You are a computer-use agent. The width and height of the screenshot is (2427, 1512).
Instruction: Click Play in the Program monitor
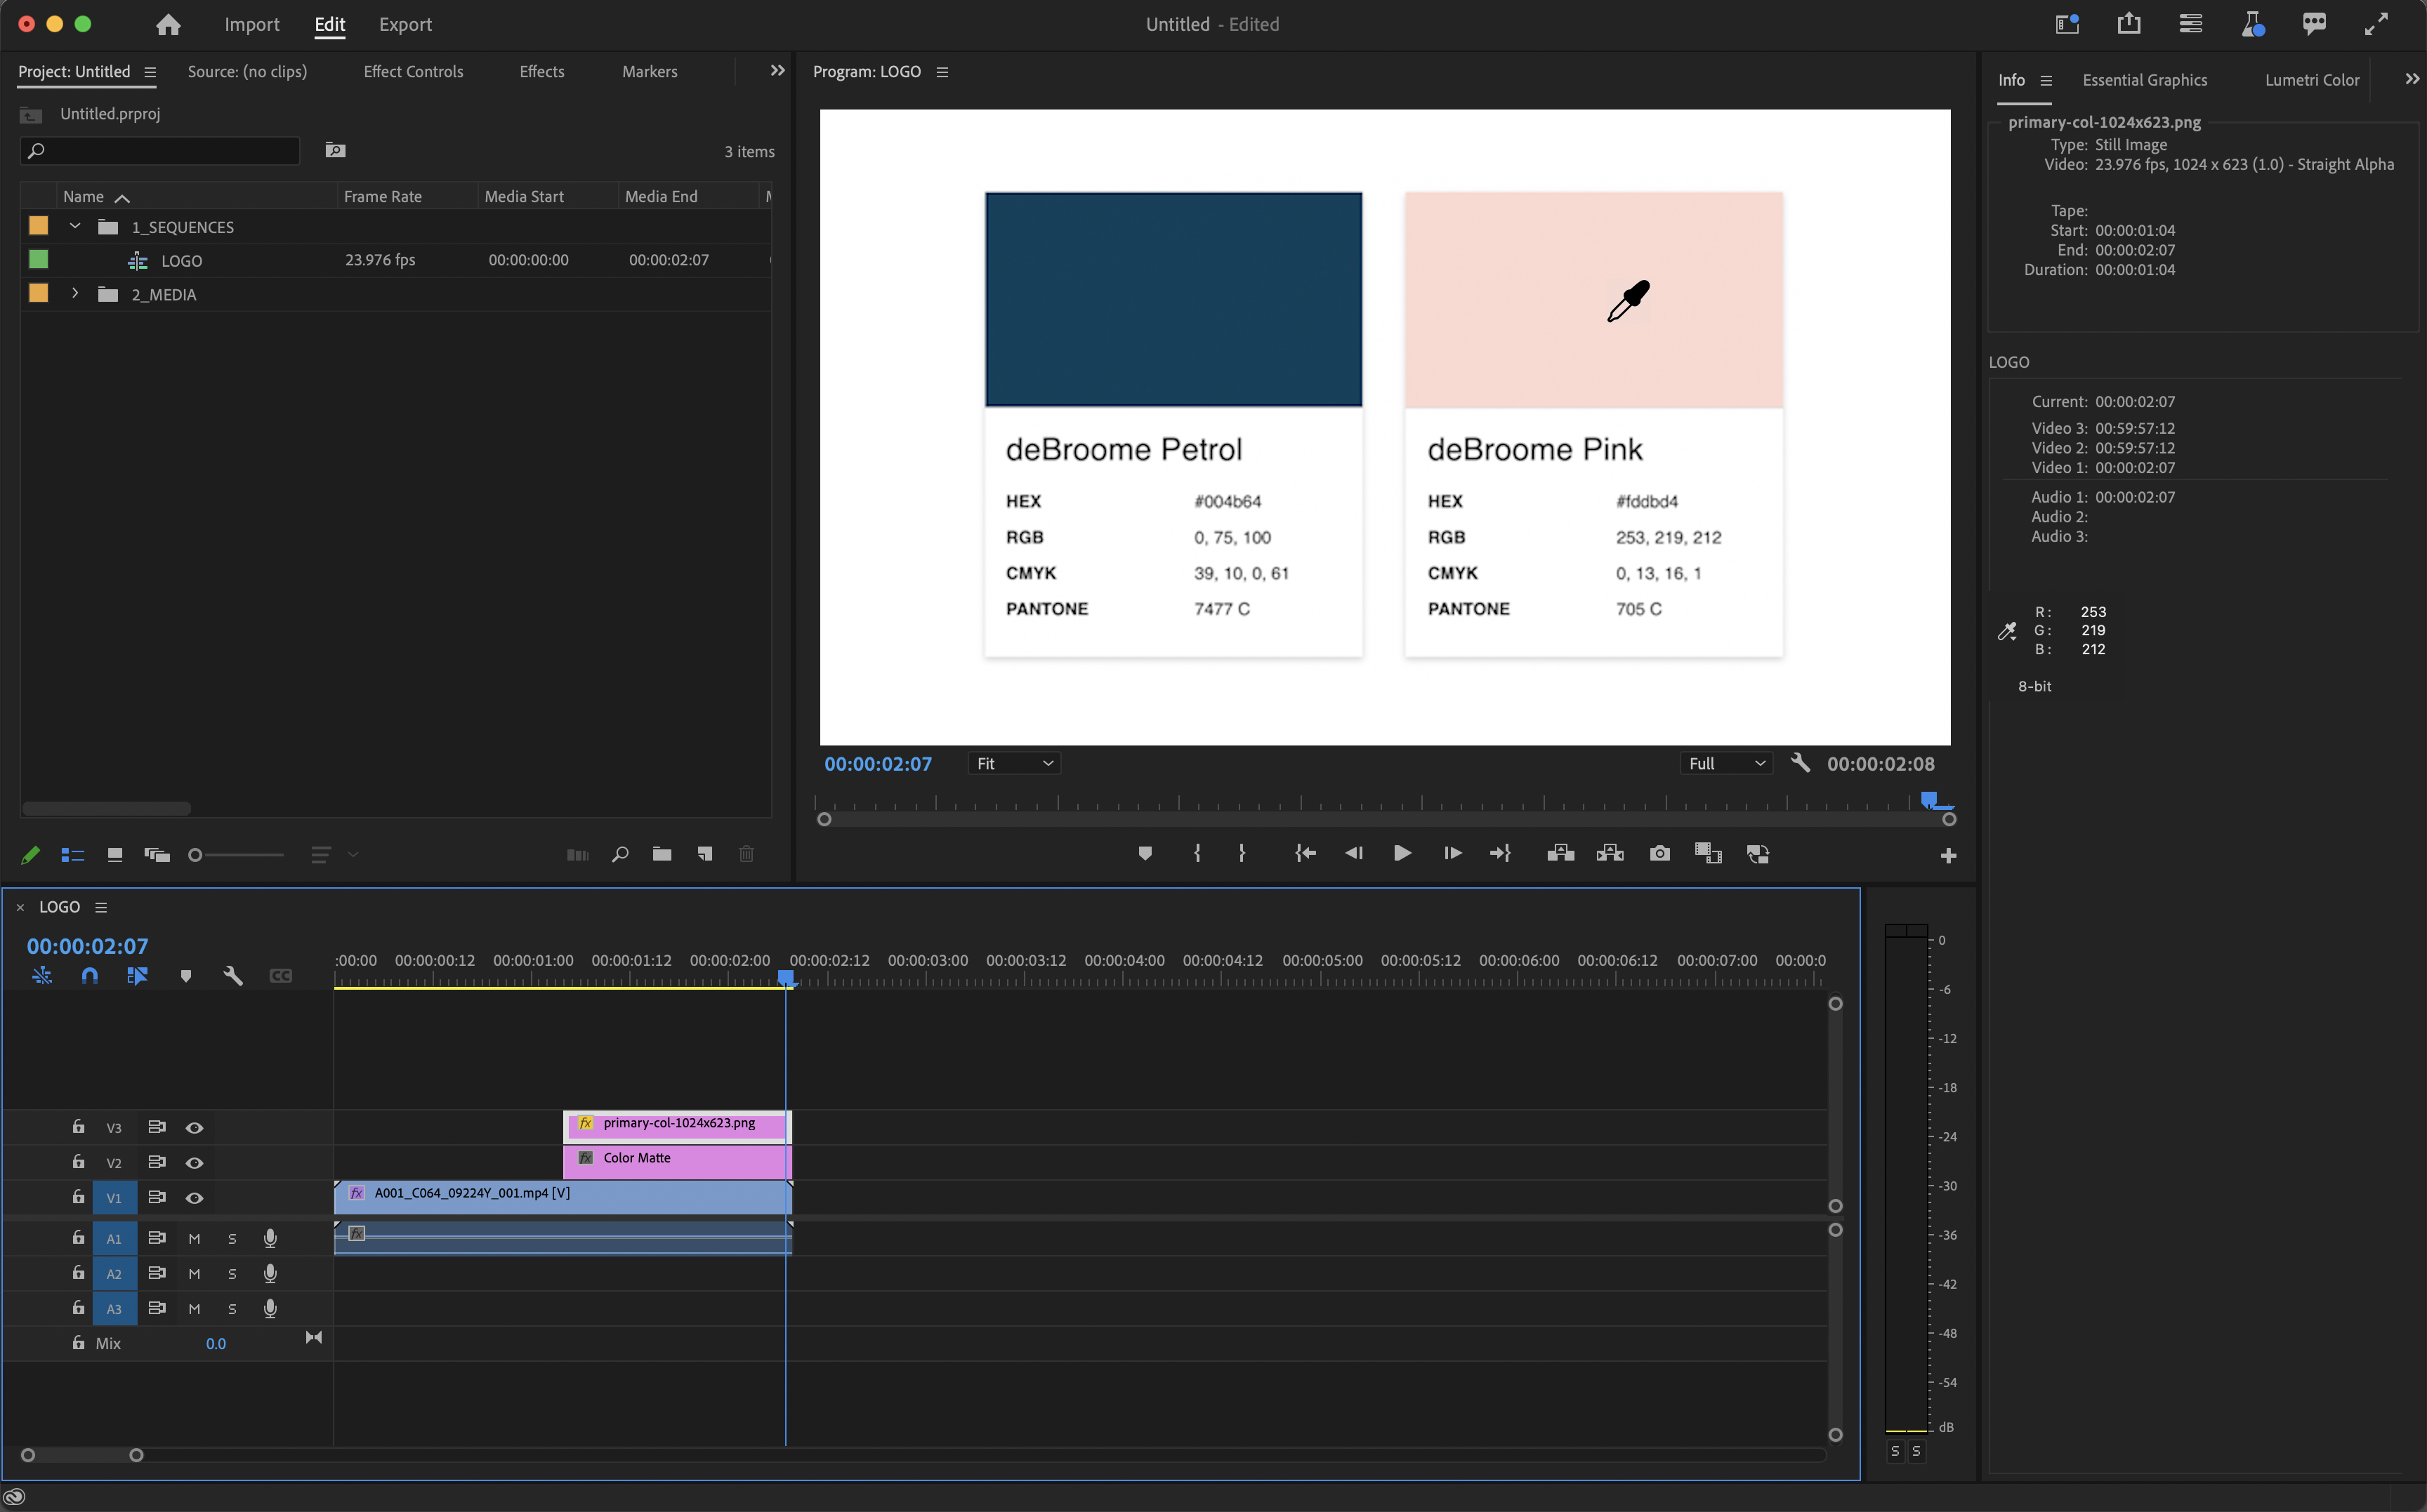1402,853
